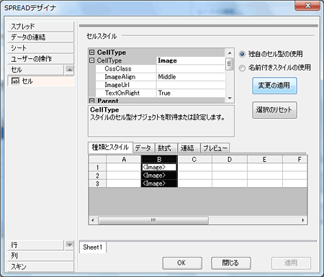Switch to the 連結 tab
The height and width of the screenshot is (277, 324).
click(189, 148)
